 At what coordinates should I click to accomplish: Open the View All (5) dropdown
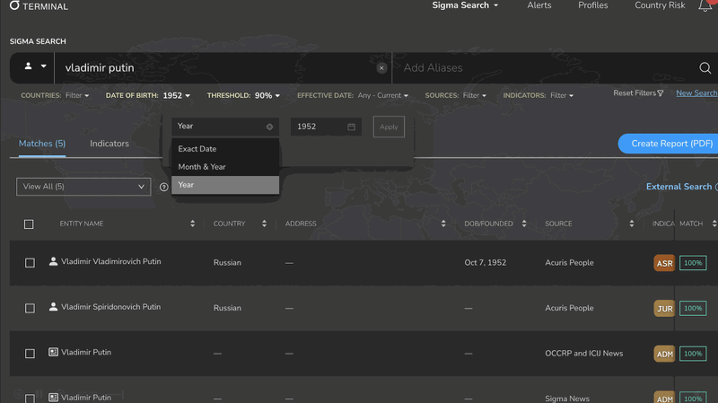click(83, 187)
